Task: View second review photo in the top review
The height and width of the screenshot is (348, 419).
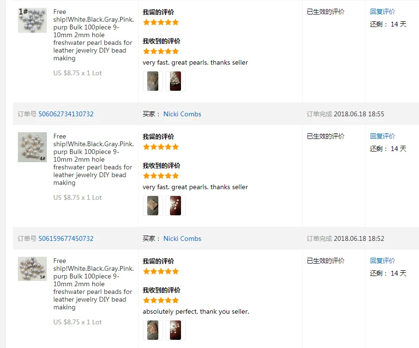Action: 176,81
